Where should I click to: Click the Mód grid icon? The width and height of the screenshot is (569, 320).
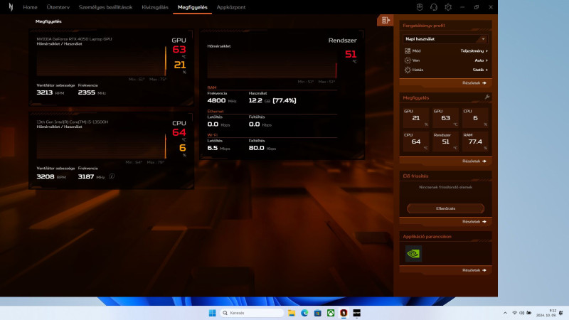point(408,50)
